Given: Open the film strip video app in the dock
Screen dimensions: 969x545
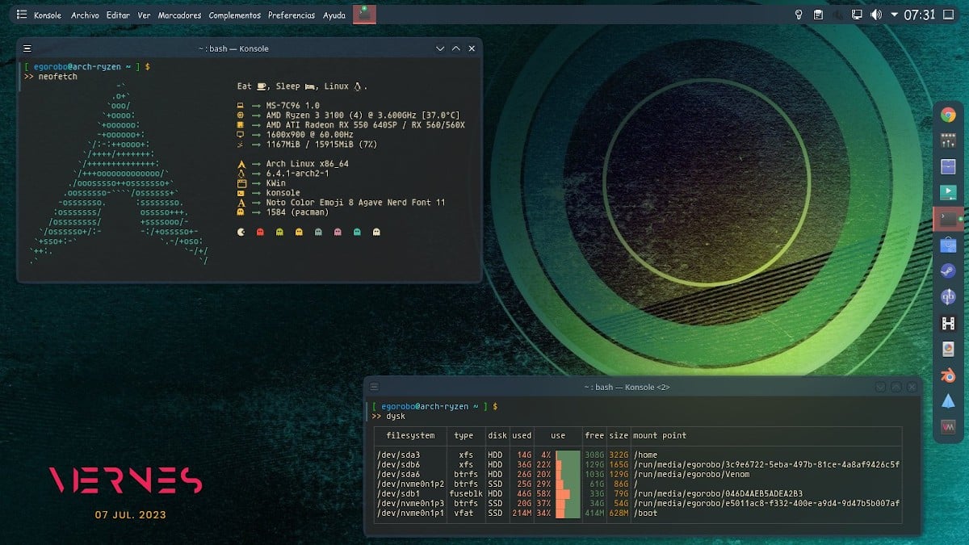Looking at the screenshot, I should pyautogui.click(x=948, y=323).
